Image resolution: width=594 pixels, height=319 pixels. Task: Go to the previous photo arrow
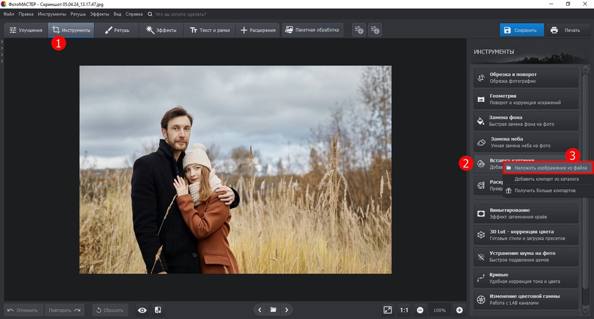click(260, 310)
